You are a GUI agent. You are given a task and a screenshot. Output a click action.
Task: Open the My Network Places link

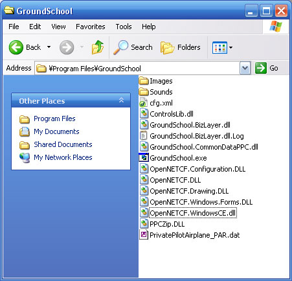63,157
